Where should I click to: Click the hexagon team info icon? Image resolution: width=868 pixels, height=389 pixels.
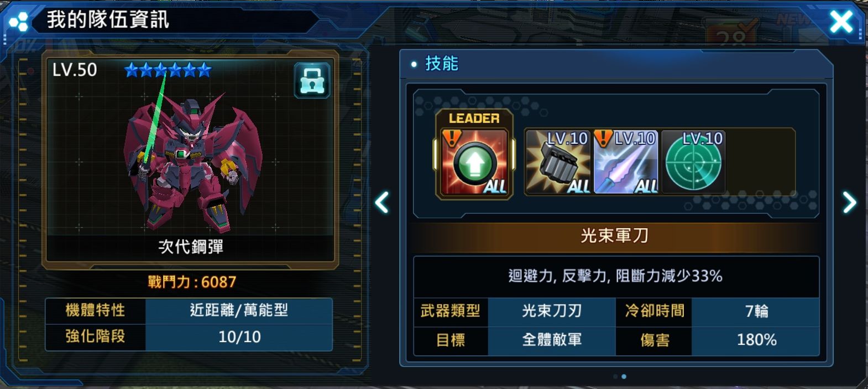[x=18, y=21]
